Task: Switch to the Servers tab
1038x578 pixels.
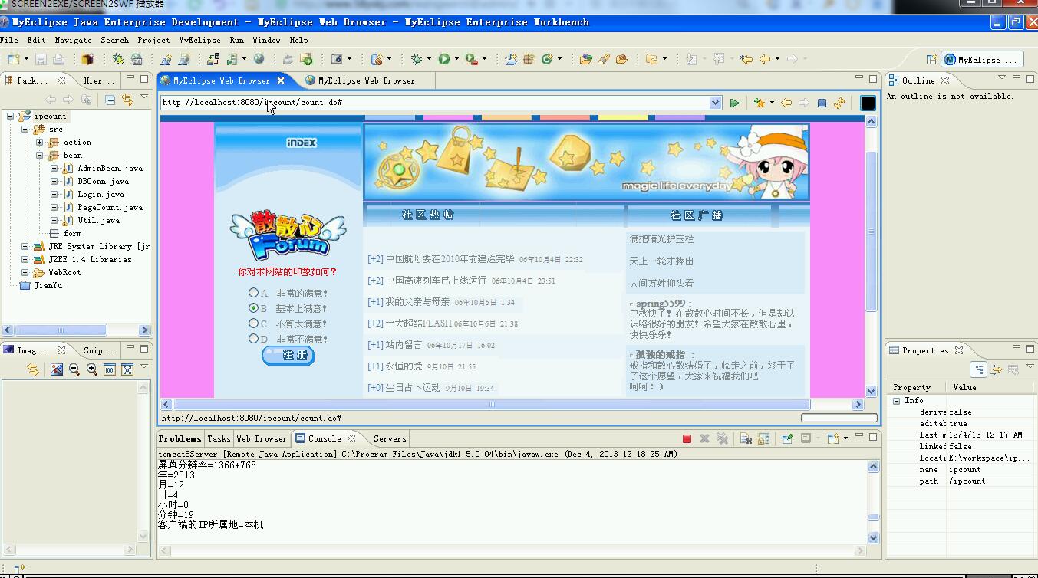Action: (390, 438)
